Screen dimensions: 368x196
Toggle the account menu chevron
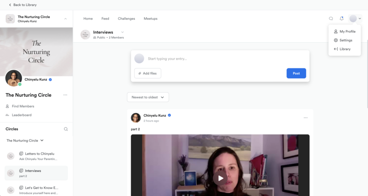click(360, 18)
